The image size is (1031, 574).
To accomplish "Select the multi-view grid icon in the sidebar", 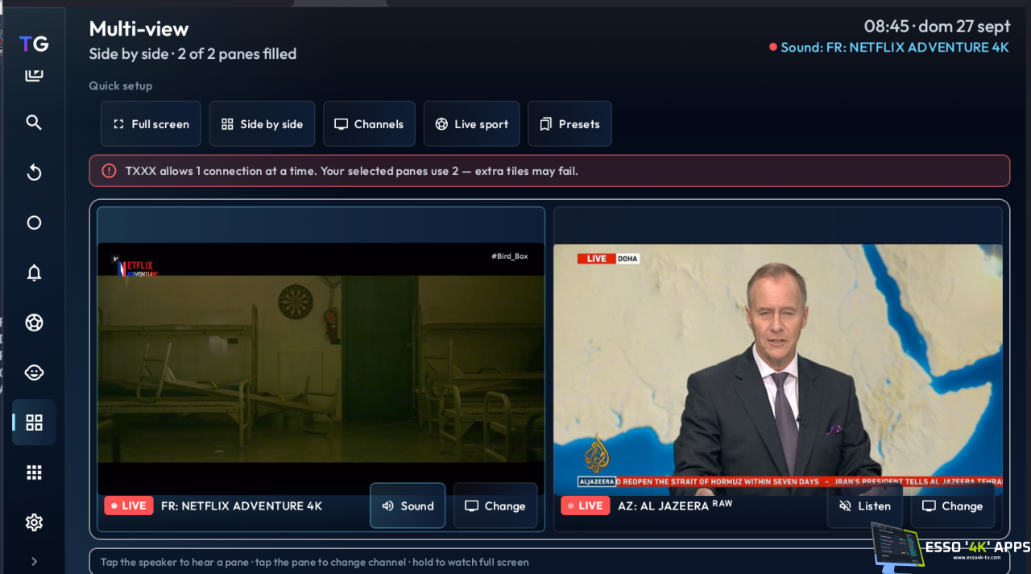I will tap(34, 422).
